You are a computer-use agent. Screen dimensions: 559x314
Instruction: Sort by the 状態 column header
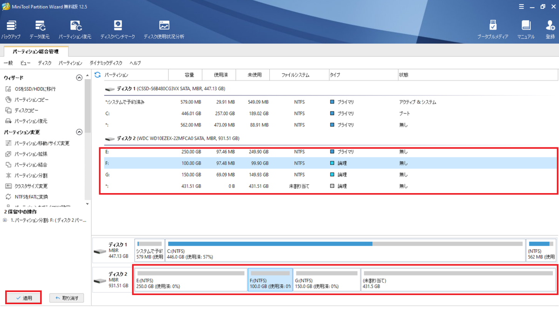[x=477, y=74]
